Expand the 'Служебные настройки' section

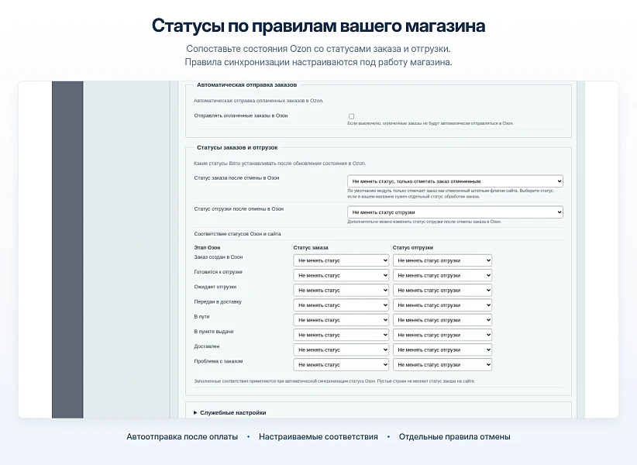pyautogui.click(x=230, y=412)
